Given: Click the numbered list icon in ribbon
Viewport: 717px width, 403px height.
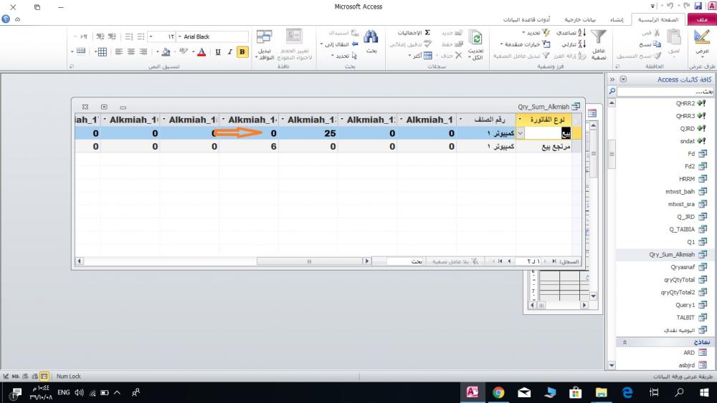Looking at the screenshot, I should 129,37.
